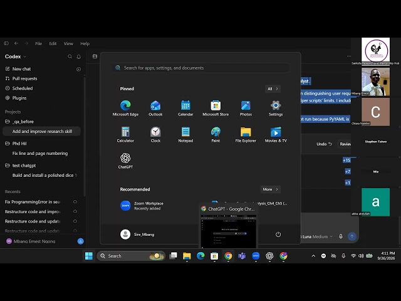Open Build and install a polished dice chat

click(43, 176)
